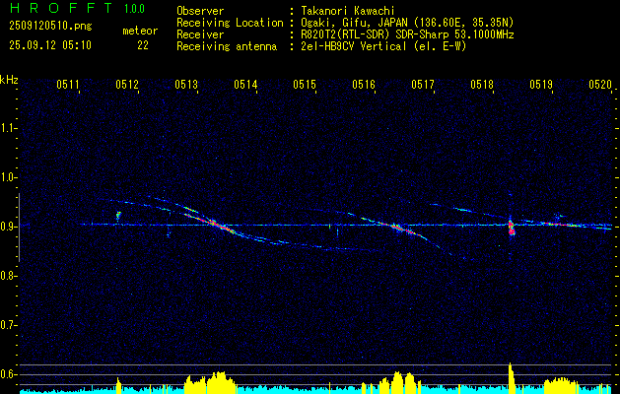Click the 0517 time marker
The image size is (620, 394).
click(423, 85)
